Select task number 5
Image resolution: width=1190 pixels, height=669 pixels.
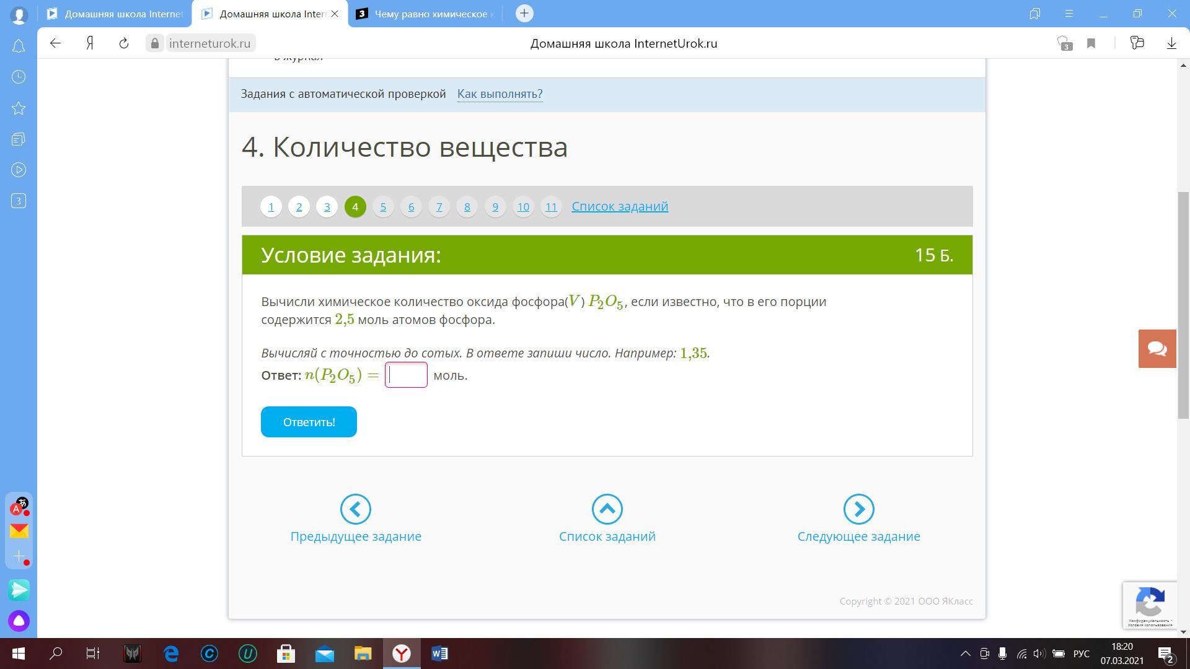[383, 207]
